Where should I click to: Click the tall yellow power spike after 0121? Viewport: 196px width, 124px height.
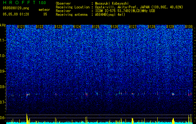27,118
